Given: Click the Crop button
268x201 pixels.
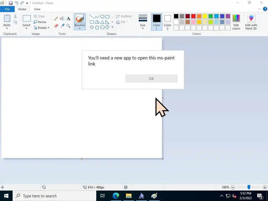Looking at the screenshot, I should pyautogui.click(x=39, y=16).
